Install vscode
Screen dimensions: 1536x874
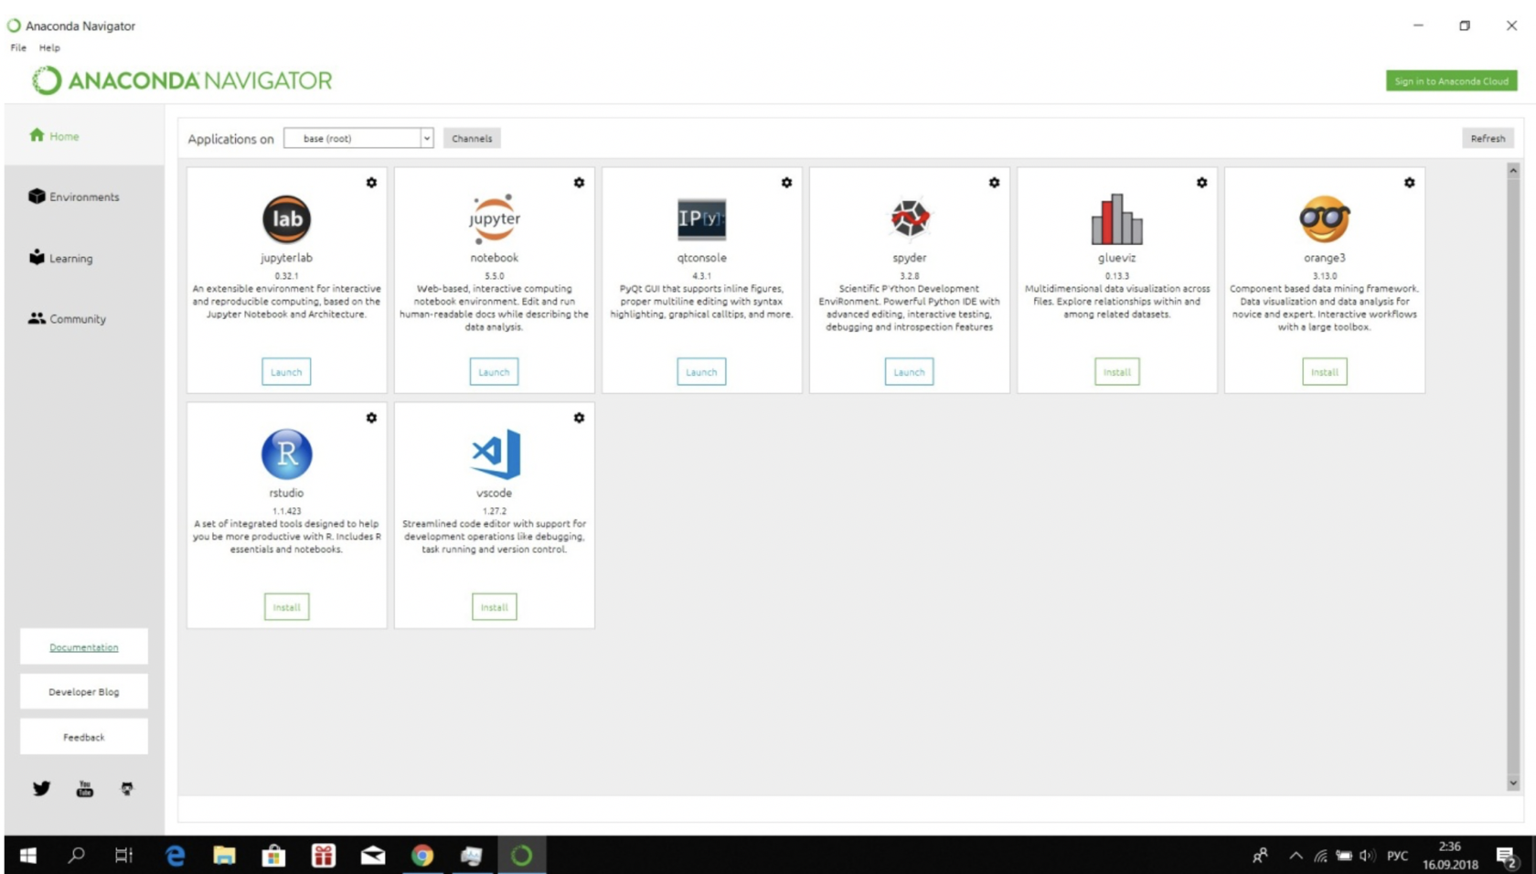click(494, 607)
